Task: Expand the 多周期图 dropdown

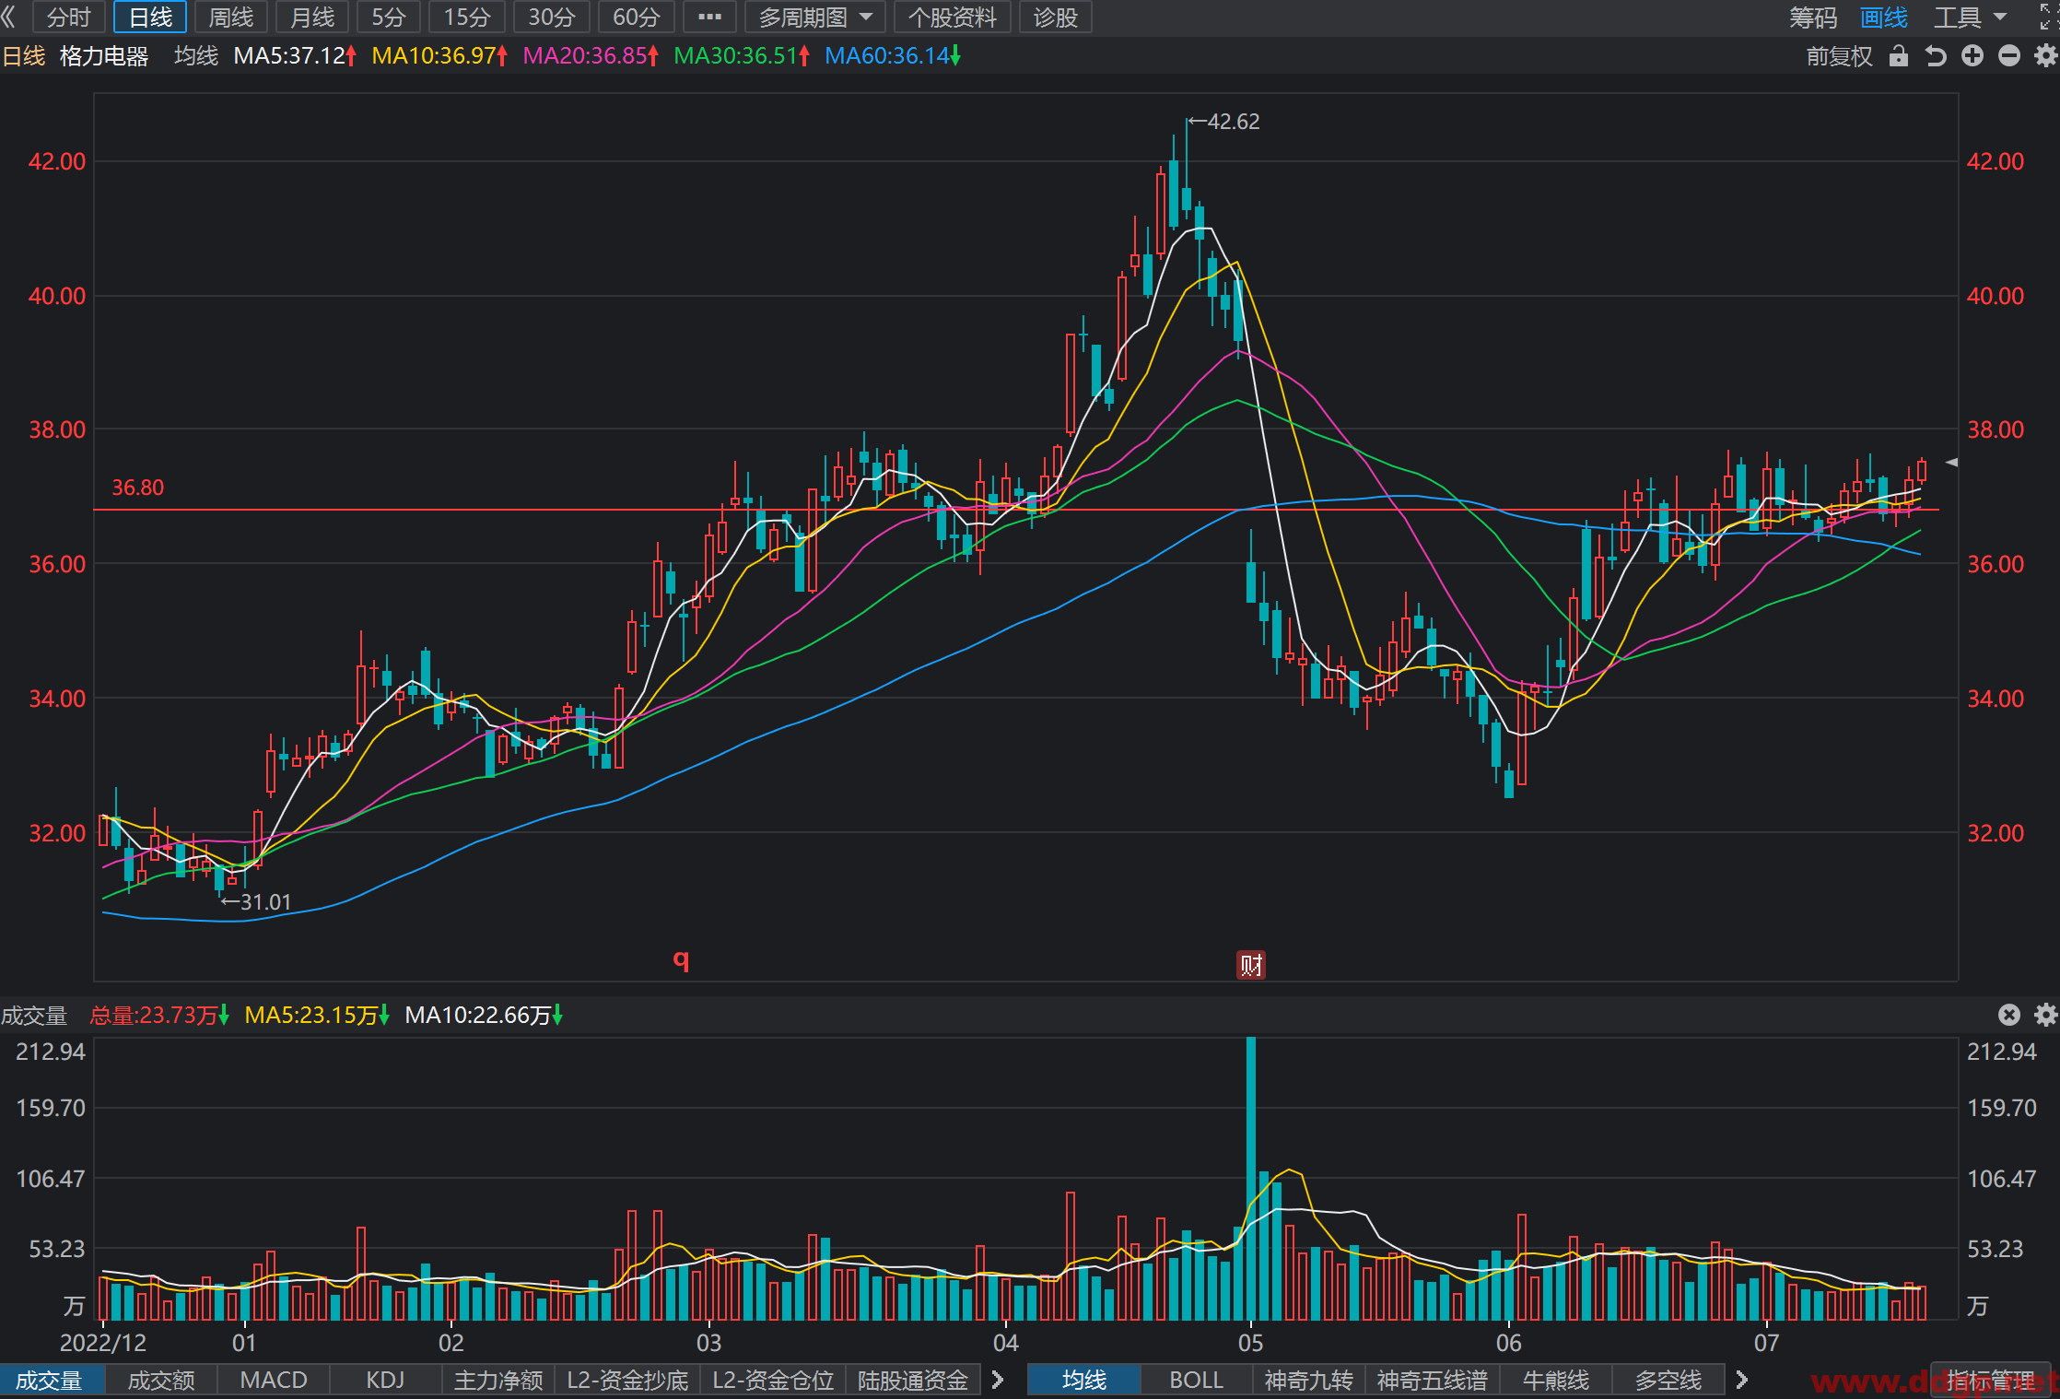Action: 815,18
